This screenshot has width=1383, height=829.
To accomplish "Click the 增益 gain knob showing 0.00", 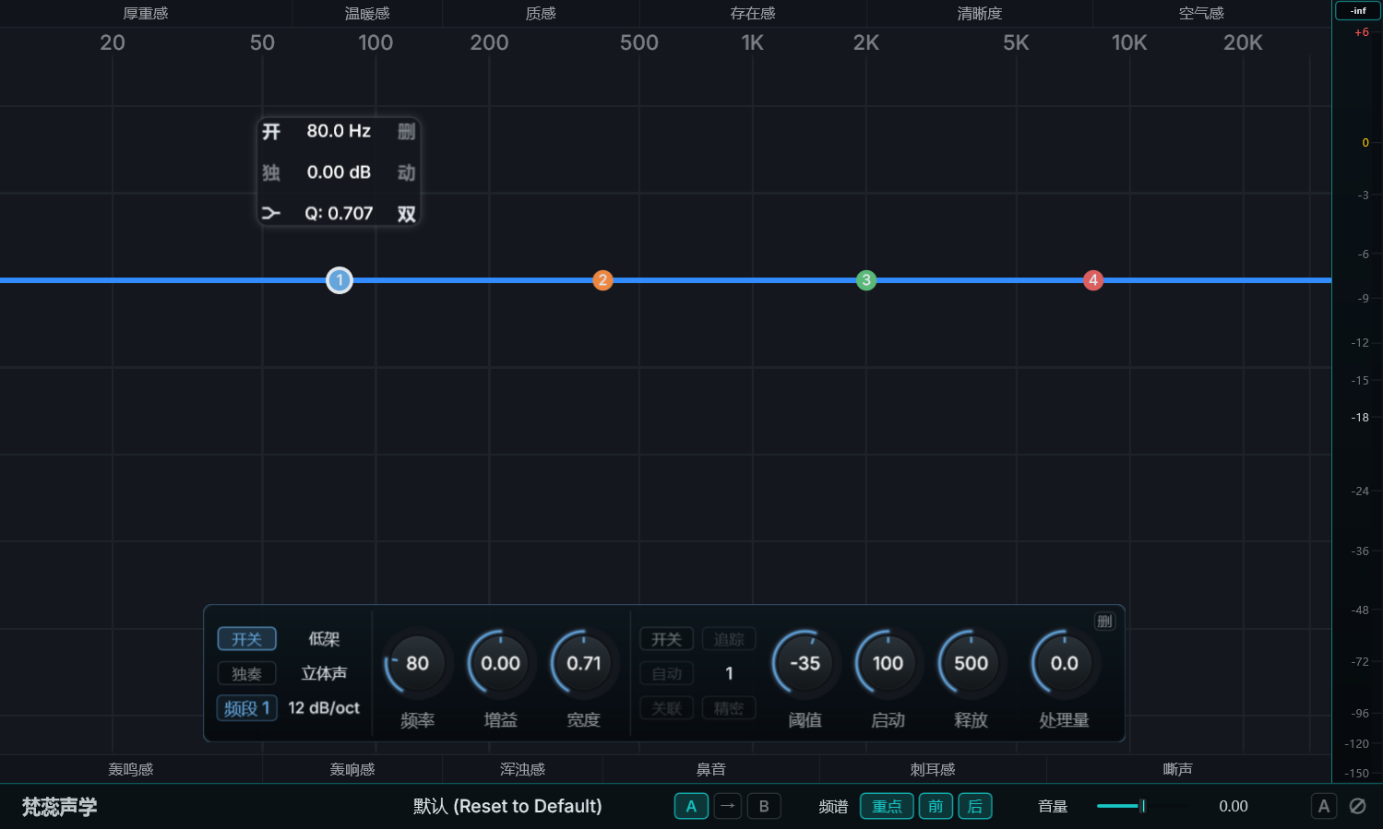I will click(x=501, y=663).
